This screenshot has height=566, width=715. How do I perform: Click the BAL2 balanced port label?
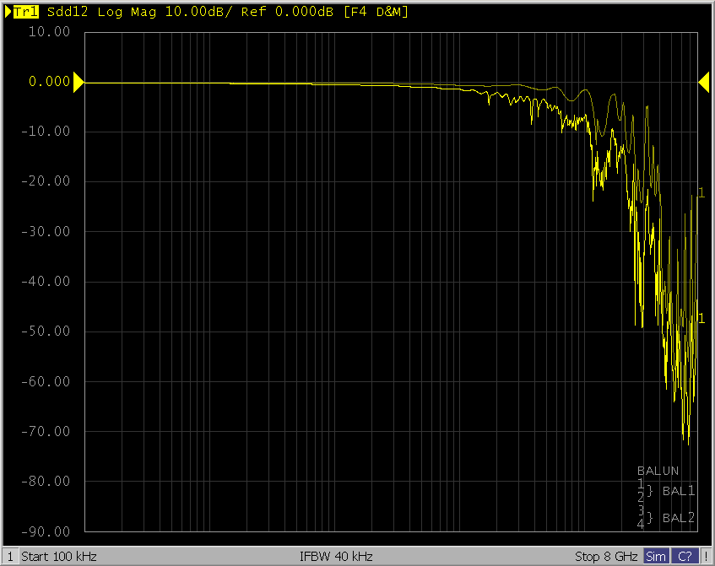[x=679, y=517]
